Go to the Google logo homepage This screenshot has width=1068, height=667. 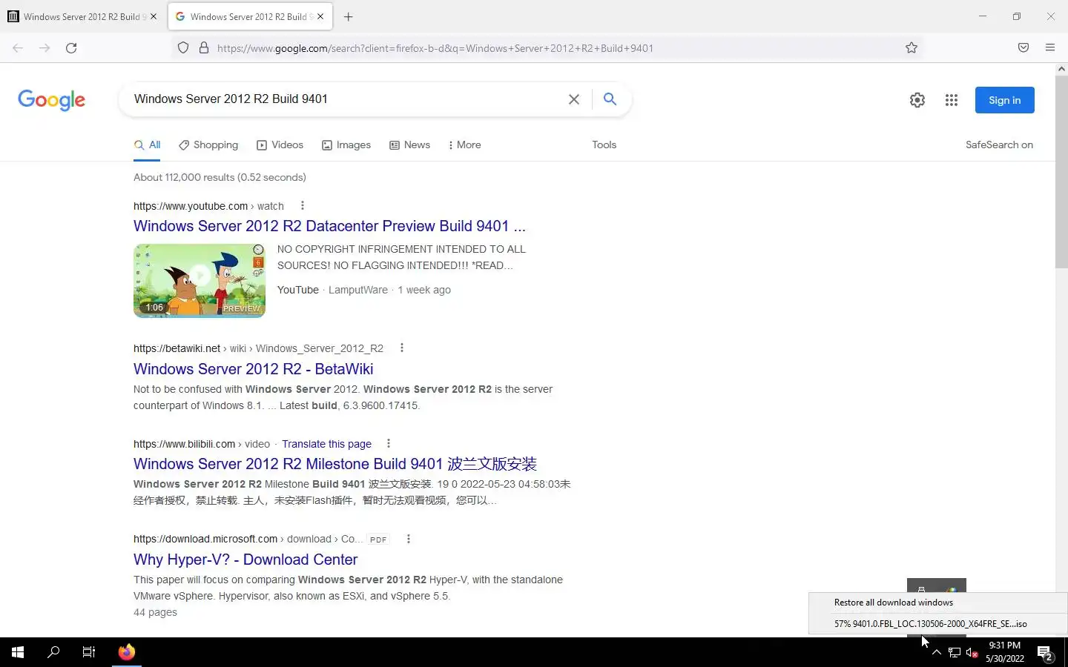52,100
